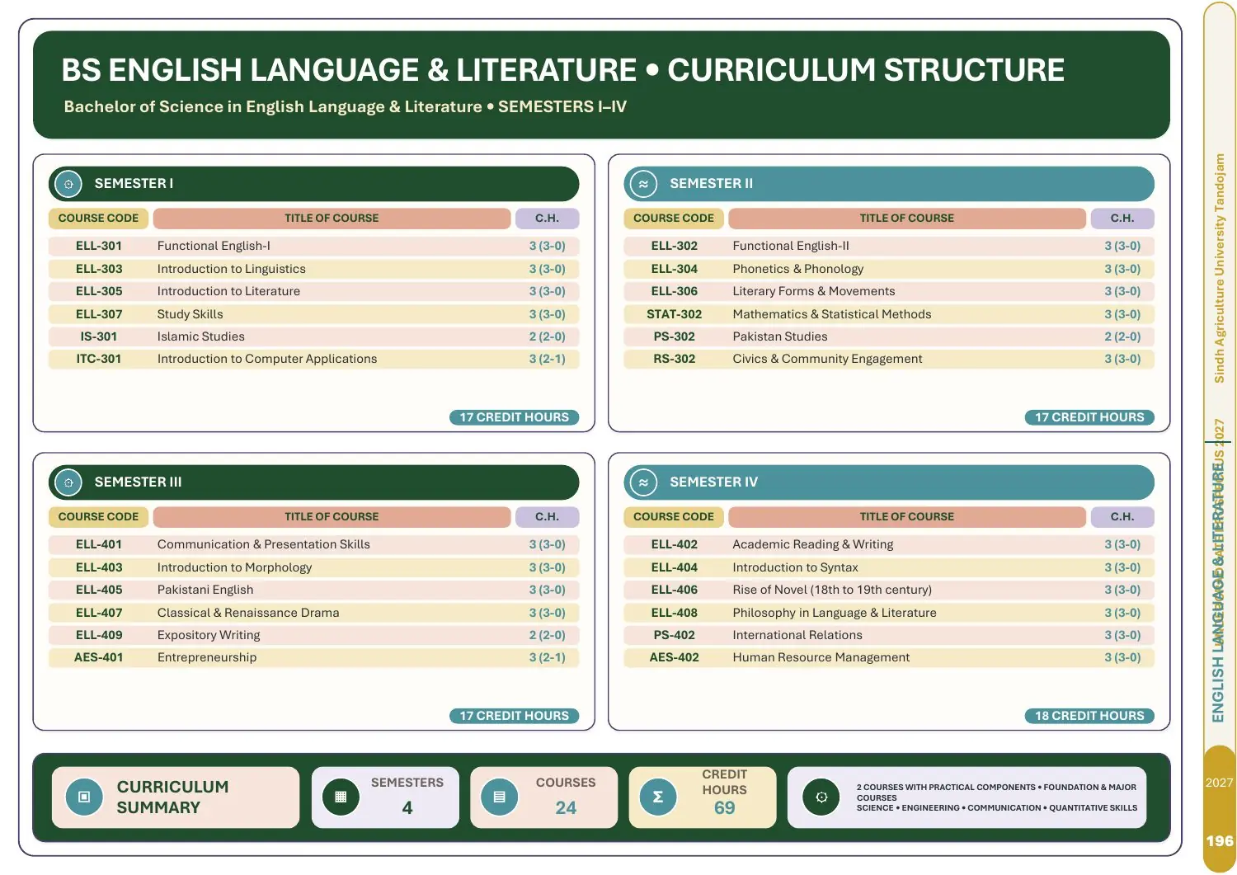Viewport: 1237px width, 875px height.
Task: Click 'Literary Forms & Movements' title
Action: pos(813,291)
